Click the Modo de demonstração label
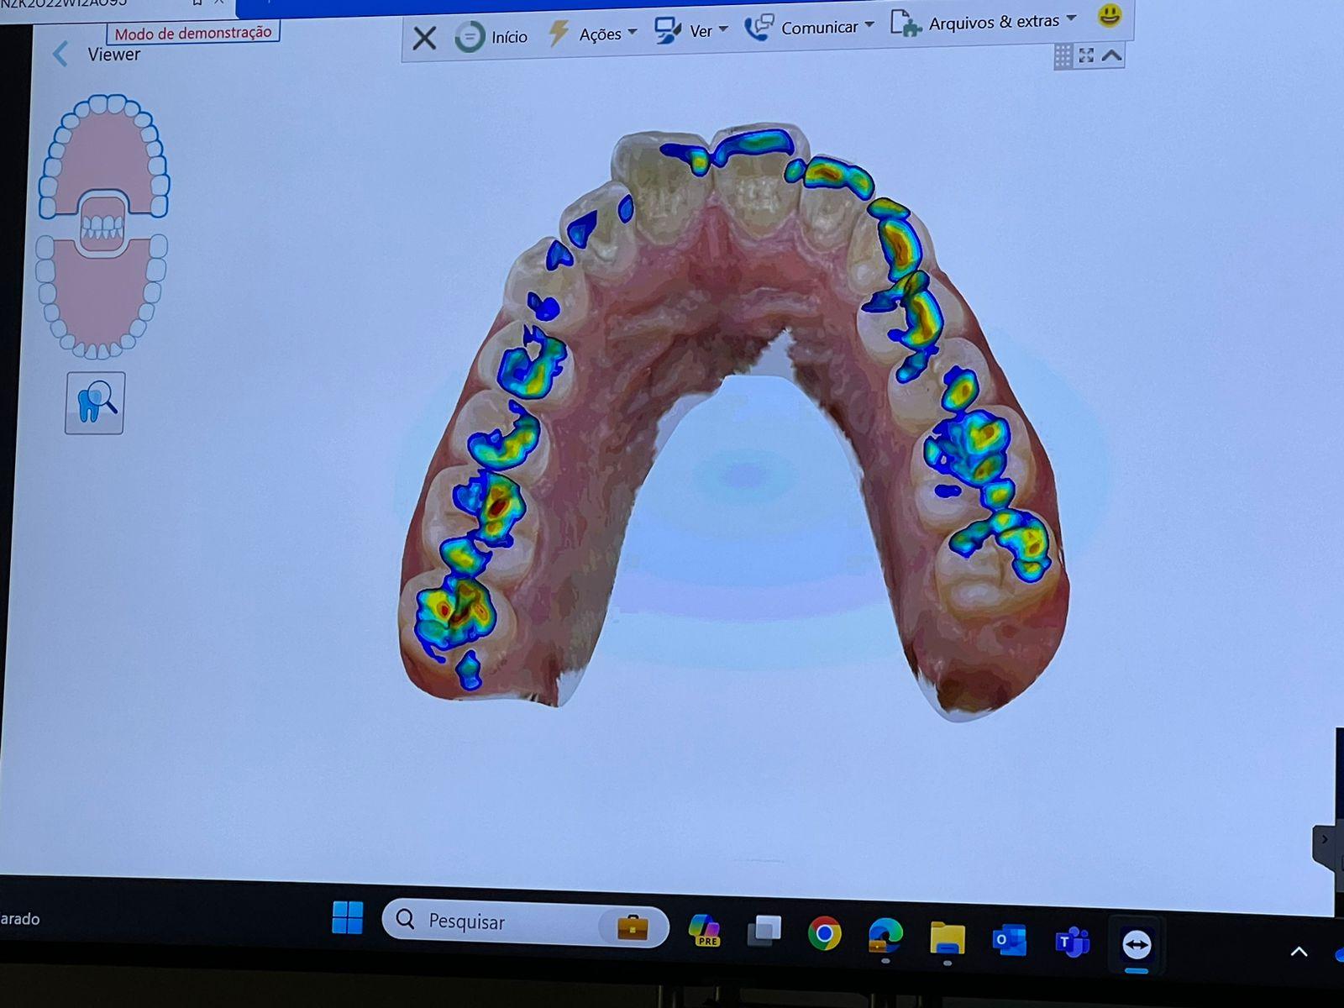This screenshot has height=1008, width=1344. coord(193,33)
